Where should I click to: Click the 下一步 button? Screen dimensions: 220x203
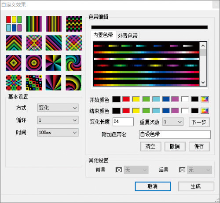point(199,122)
